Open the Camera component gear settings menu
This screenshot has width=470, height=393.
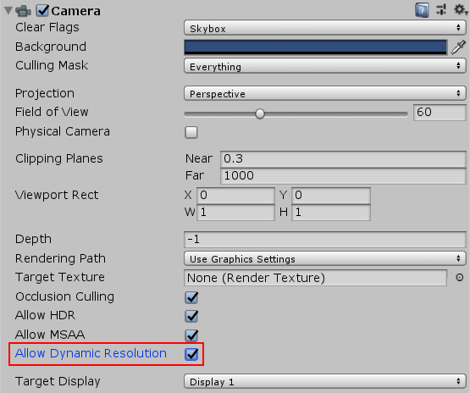[x=461, y=9]
